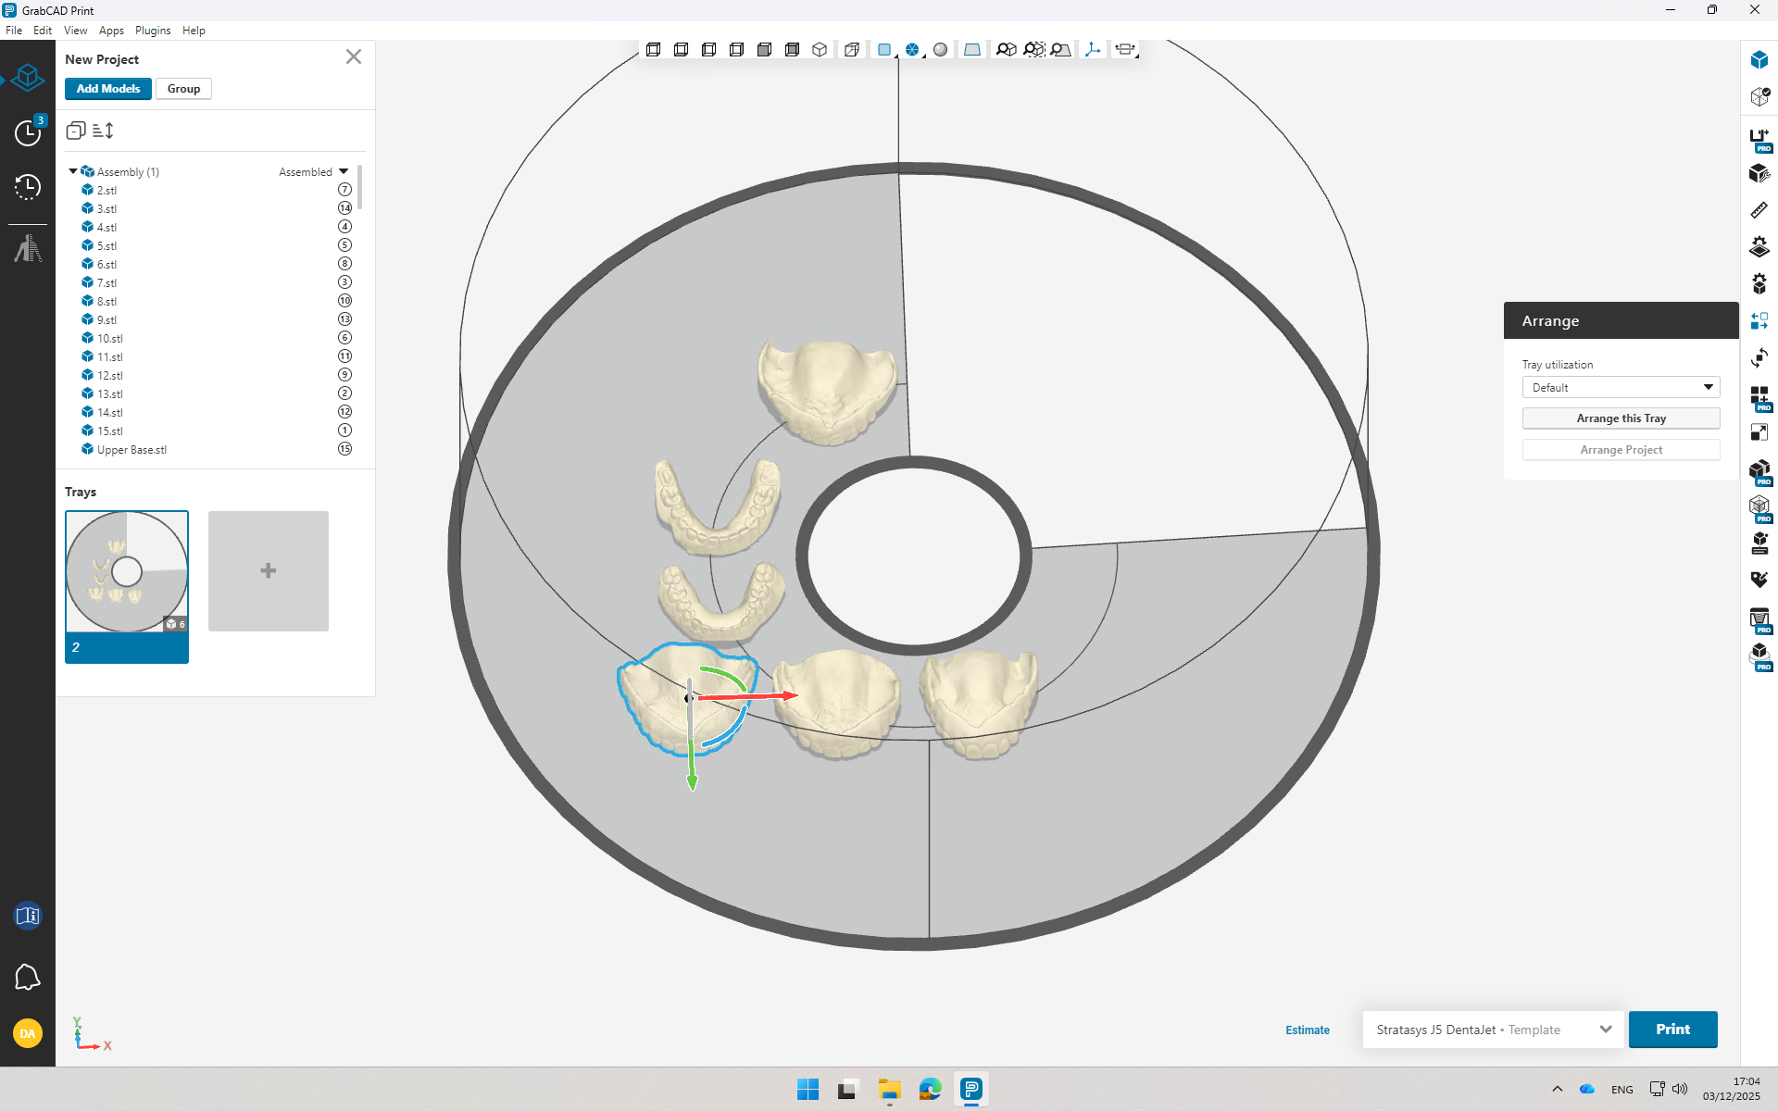Open the Arrange tool icon in right toolbar
This screenshot has width=1778, height=1111.
(x=1759, y=321)
